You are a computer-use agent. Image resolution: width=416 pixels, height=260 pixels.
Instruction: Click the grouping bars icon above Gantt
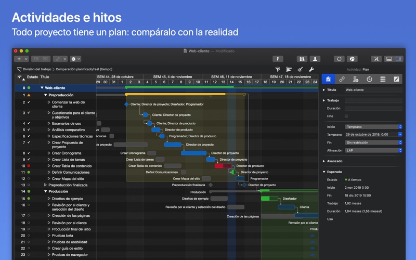(289, 69)
